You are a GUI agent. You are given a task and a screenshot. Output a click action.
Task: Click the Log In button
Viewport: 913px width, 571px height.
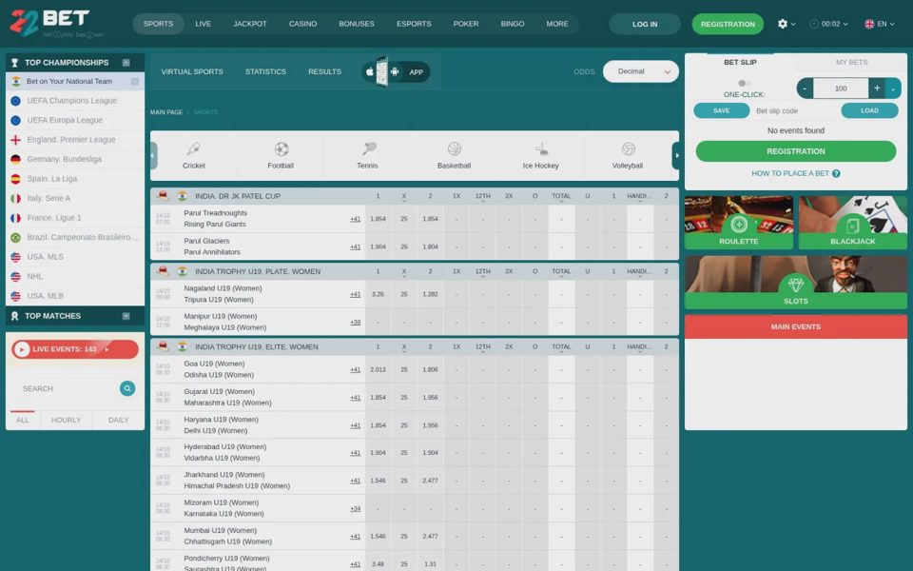[x=645, y=24]
